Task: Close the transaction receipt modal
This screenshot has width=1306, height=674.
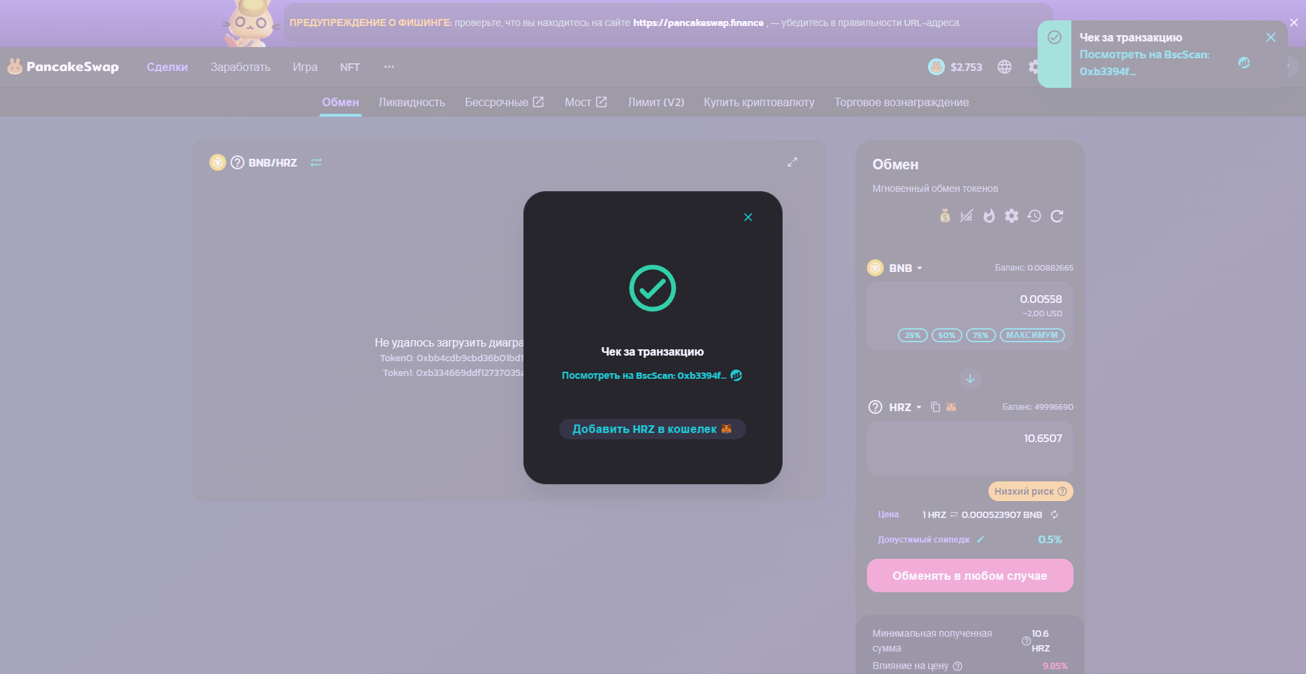Action: [x=748, y=217]
